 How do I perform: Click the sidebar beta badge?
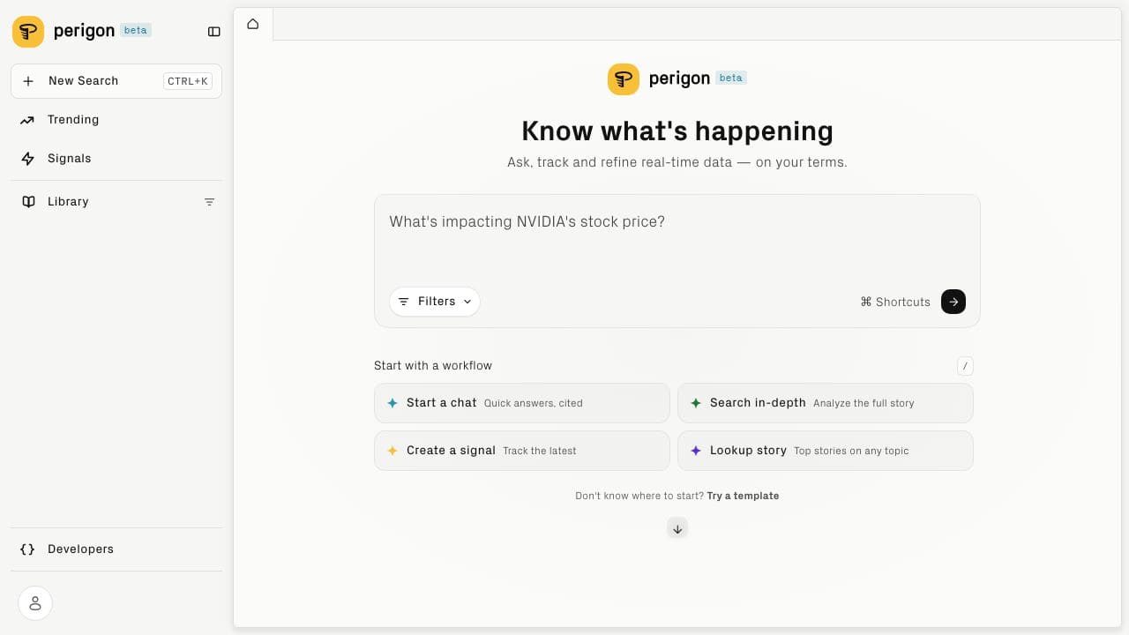tap(136, 30)
